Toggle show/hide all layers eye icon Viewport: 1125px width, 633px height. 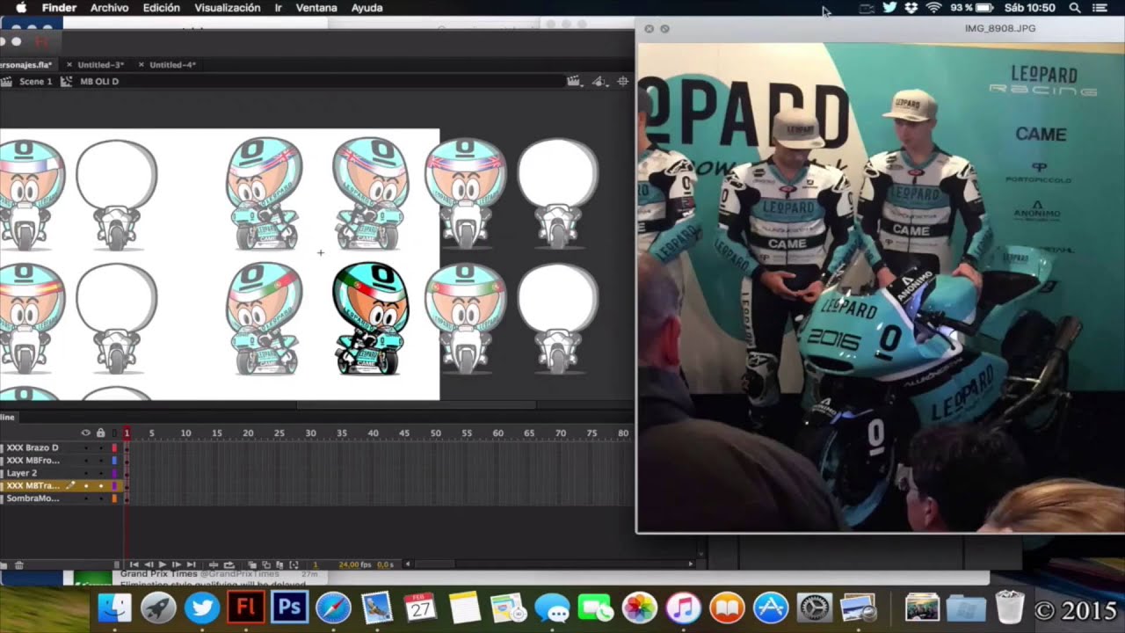coord(86,433)
